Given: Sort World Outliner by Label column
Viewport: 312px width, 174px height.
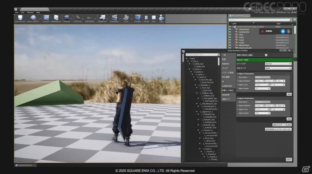Looking at the screenshot, I should tap(234, 23).
